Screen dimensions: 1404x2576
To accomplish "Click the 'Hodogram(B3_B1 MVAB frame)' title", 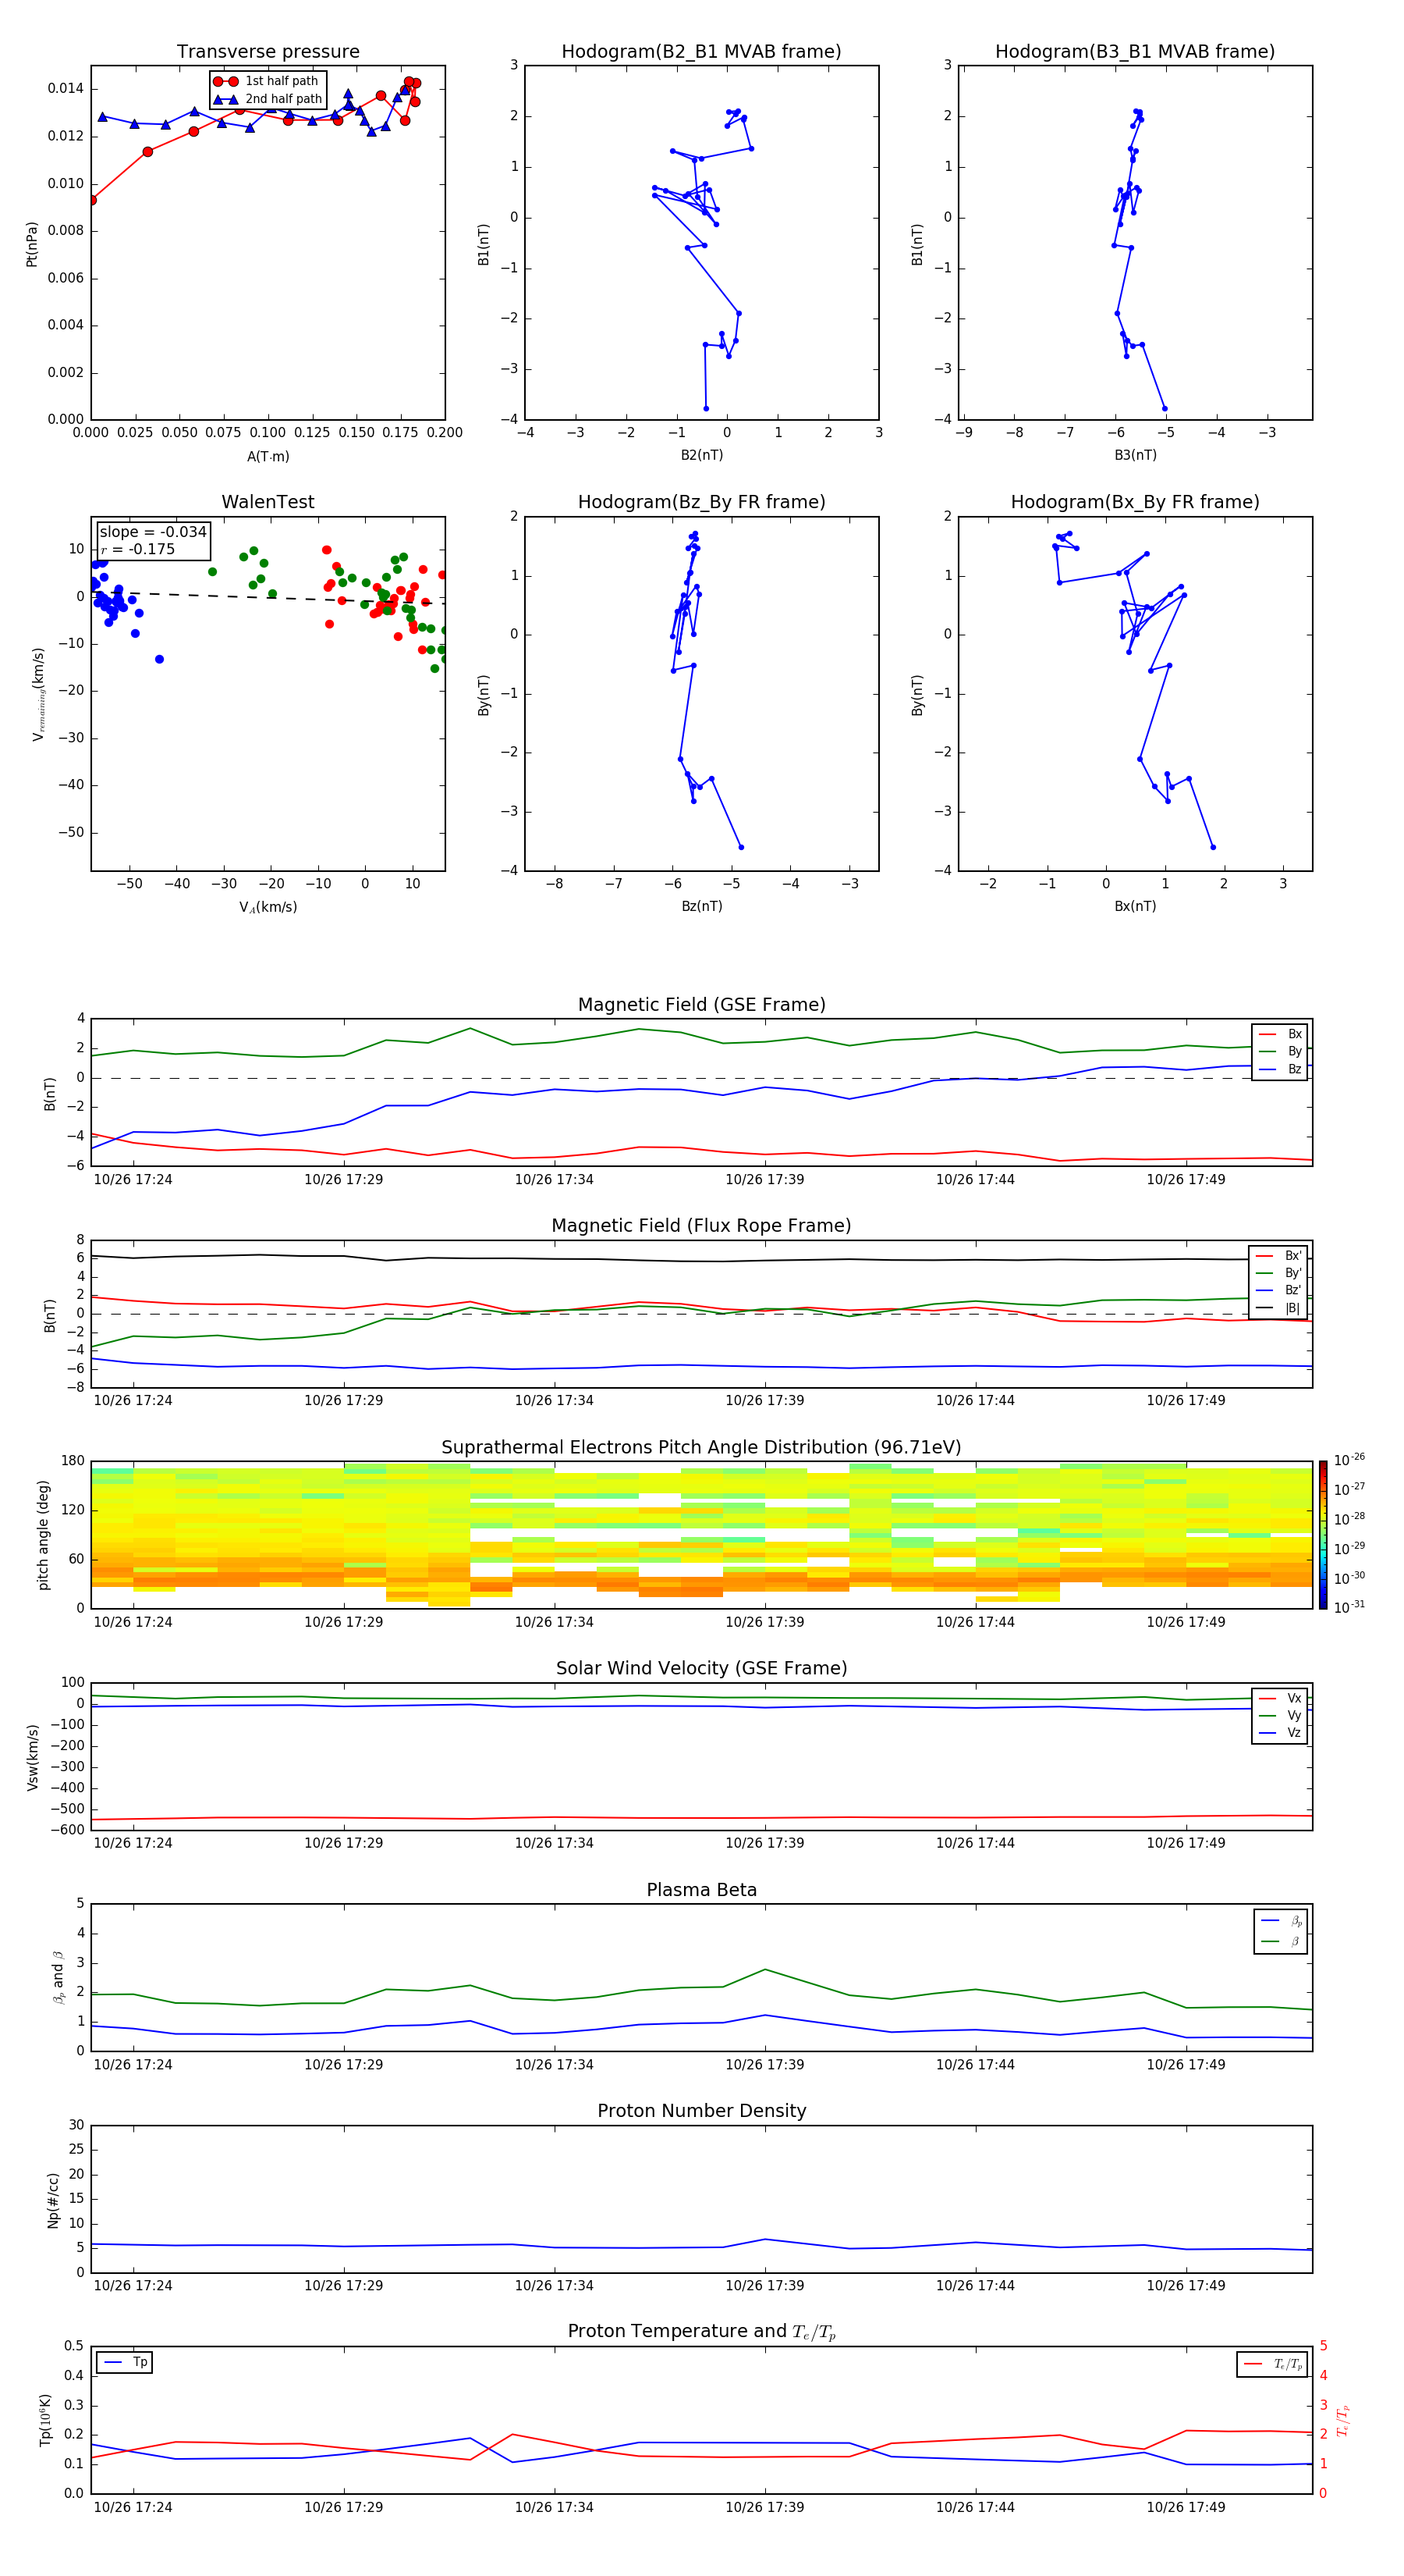I will pyautogui.click(x=1135, y=52).
